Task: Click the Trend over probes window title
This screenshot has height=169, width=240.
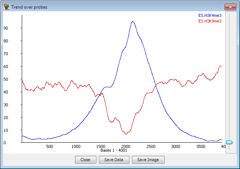Action: point(29,7)
